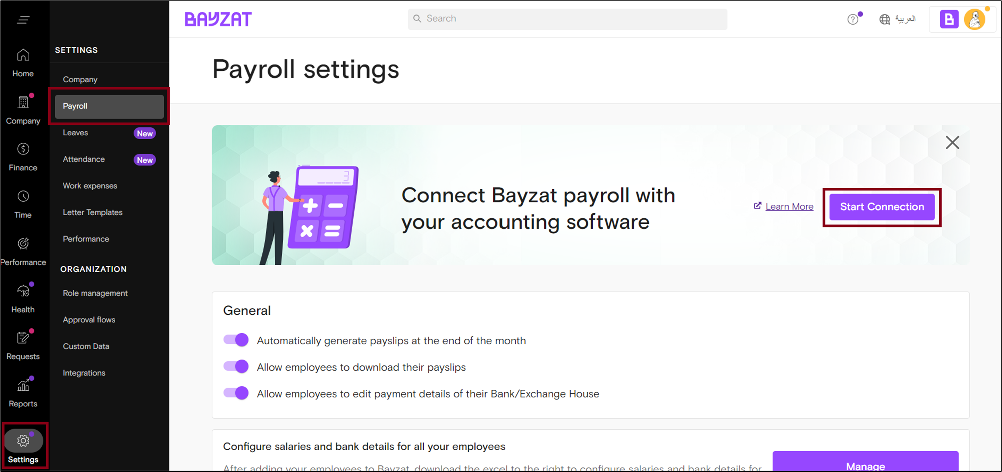Click the Search input field
1002x472 pixels.
click(567, 19)
